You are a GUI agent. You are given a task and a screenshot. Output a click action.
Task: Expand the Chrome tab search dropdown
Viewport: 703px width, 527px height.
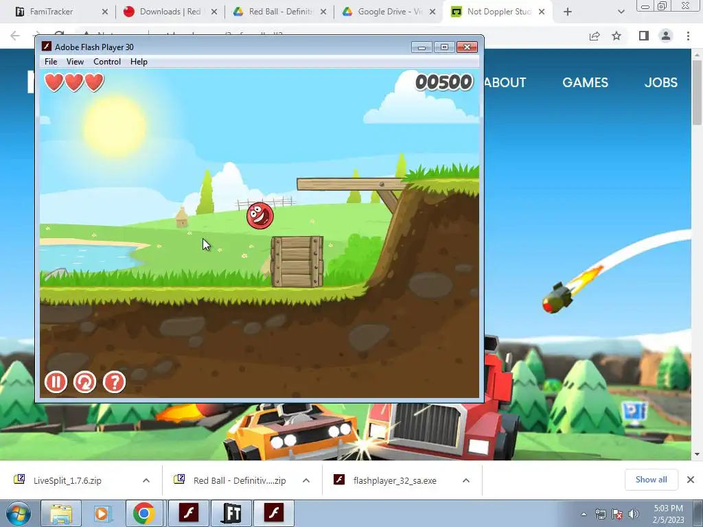coord(621,12)
